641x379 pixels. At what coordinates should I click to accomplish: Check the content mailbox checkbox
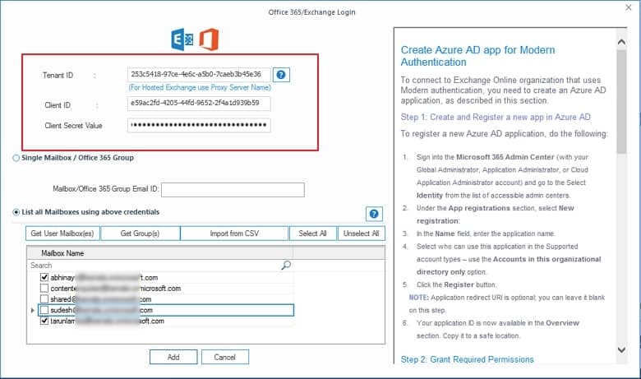click(44, 289)
